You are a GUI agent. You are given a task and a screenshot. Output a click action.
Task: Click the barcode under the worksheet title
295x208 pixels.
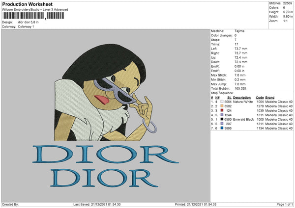pyautogui.click(x=33, y=16)
